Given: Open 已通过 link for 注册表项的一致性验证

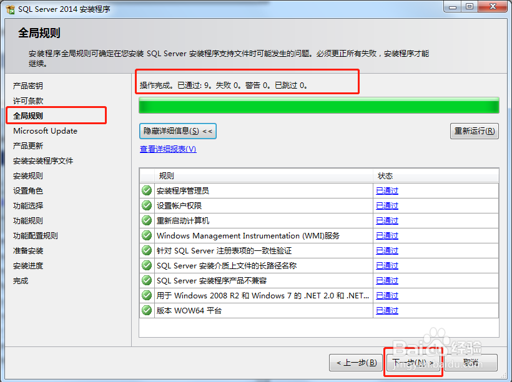Looking at the screenshot, I should click(x=387, y=251).
